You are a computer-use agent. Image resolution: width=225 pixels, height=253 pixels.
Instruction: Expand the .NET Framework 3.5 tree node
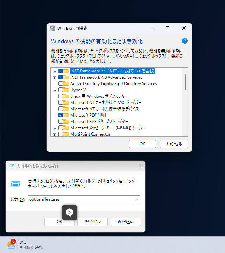[54, 71]
